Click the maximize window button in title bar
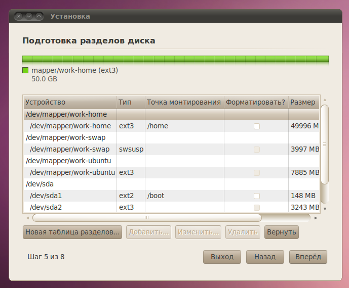This screenshot has height=288, width=349. [38, 16]
